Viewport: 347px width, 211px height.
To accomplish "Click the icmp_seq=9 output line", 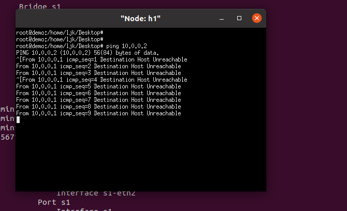I will (x=98, y=113).
